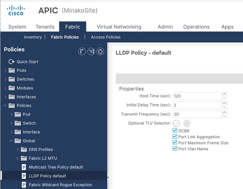
Task: Click the Cisco logo
Action: pyautogui.click(x=16, y=11)
